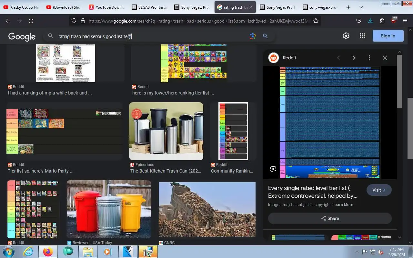The height and width of the screenshot is (258, 413).
Task: Switch to the Klasky Csupo tab
Action: 21,7
